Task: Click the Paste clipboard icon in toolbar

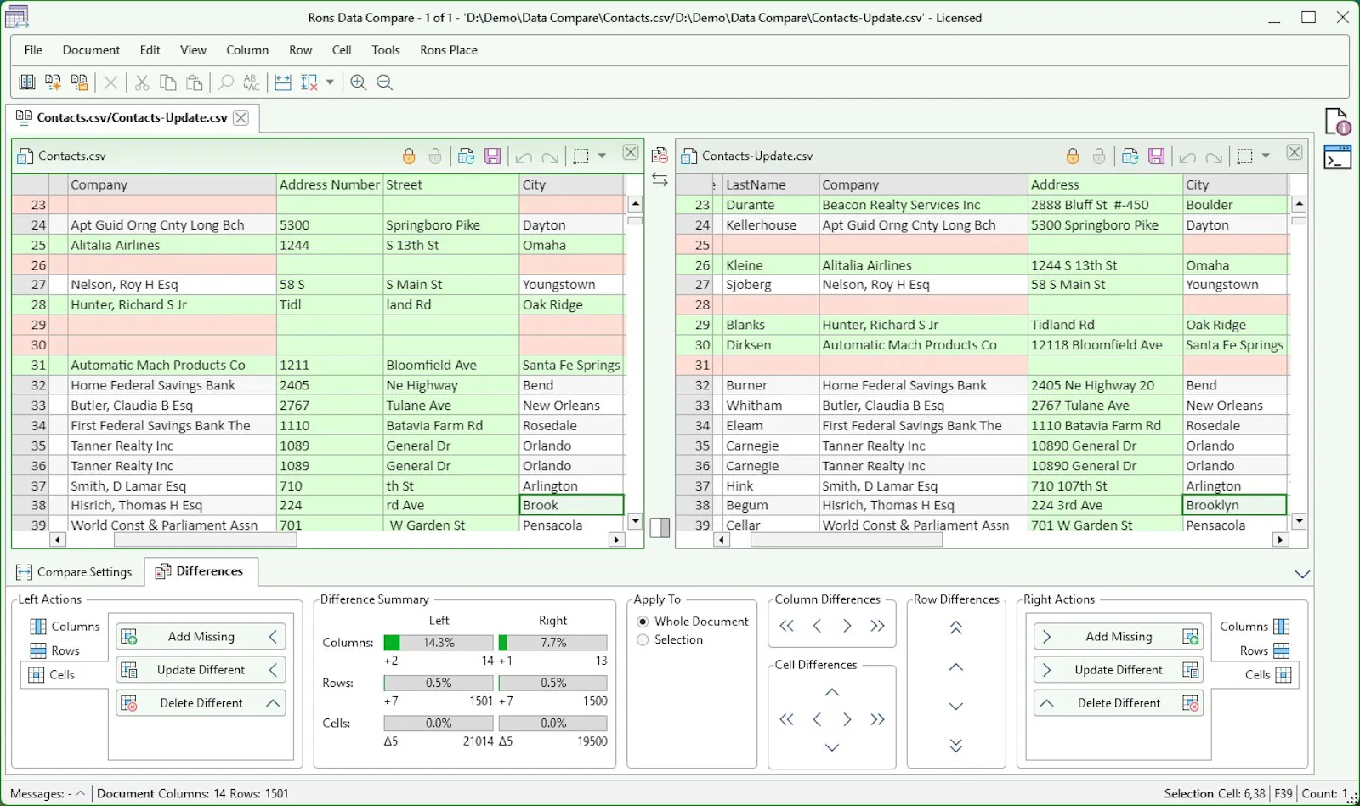Action: point(195,82)
